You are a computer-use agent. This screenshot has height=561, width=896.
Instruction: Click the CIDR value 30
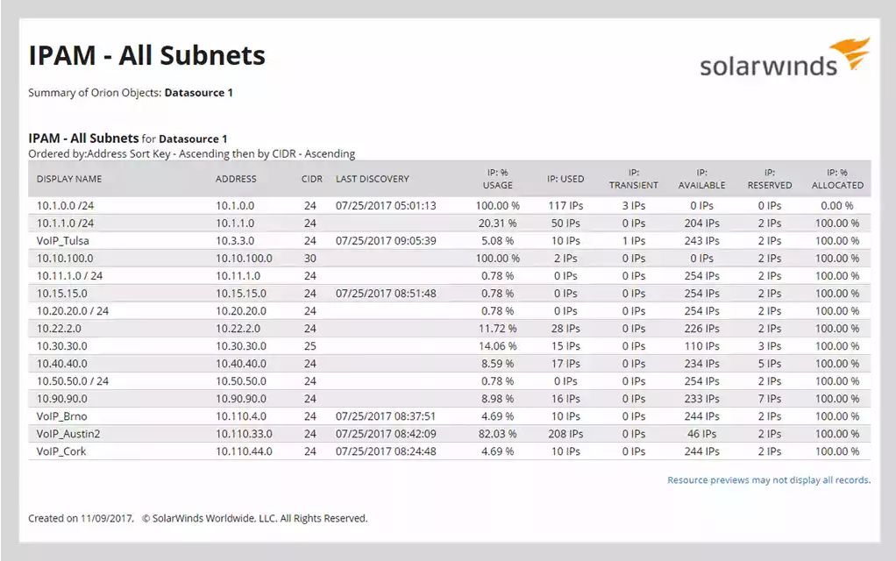click(310, 259)
